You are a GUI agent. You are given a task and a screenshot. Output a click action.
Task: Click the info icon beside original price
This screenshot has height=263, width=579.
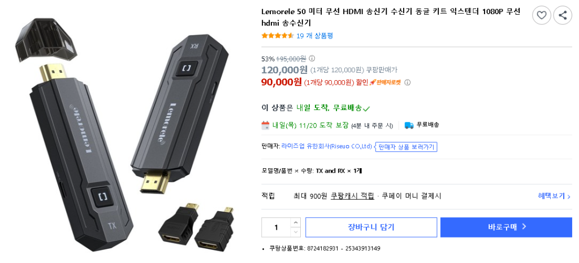click(x=312, y=58)
